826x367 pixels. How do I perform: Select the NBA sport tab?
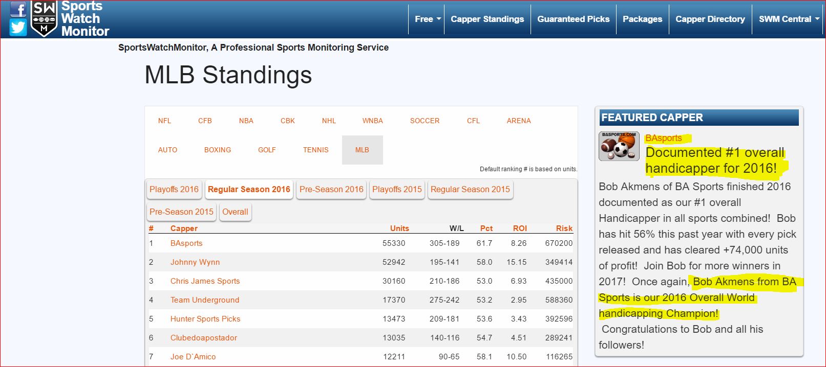click(246, 121)
